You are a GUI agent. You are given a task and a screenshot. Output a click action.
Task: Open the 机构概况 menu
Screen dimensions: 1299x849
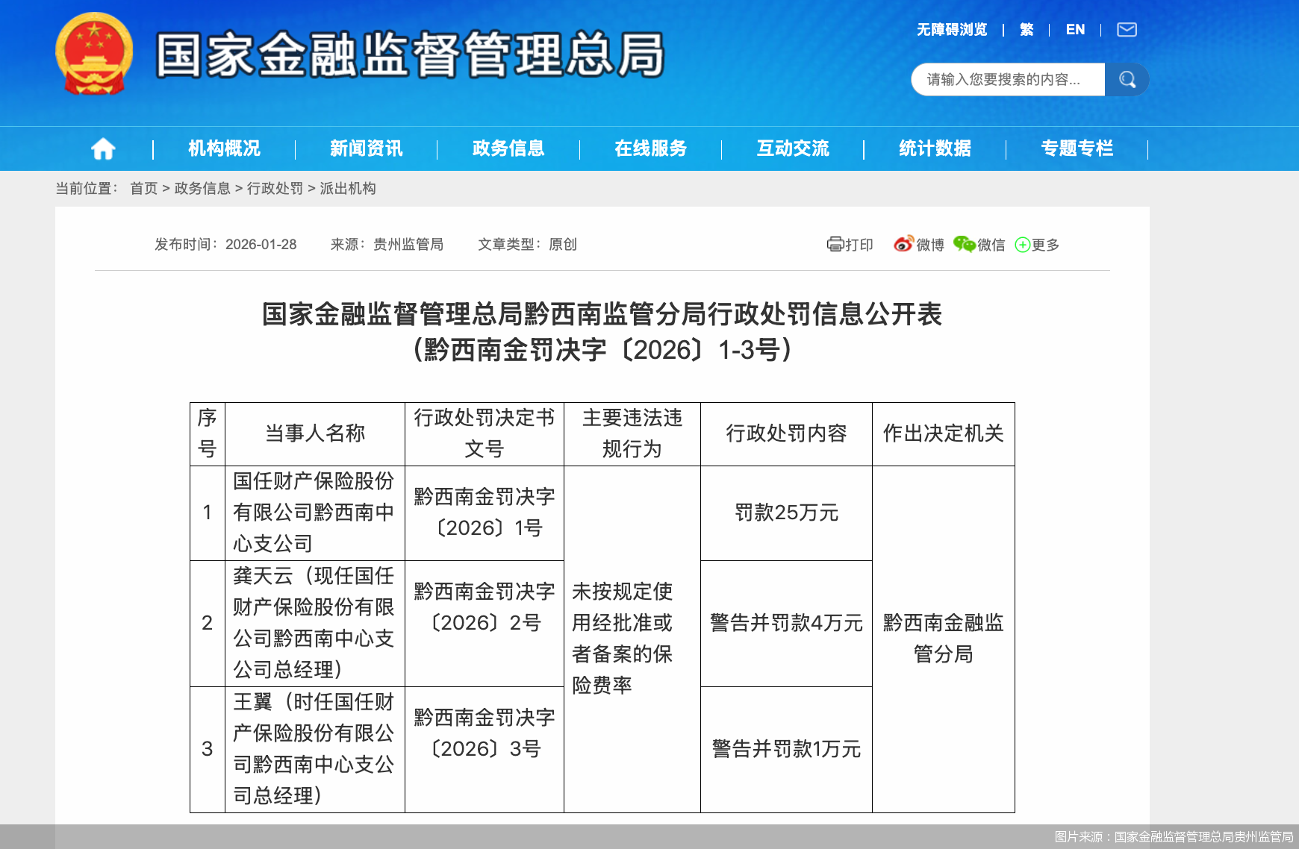[224, 149]
